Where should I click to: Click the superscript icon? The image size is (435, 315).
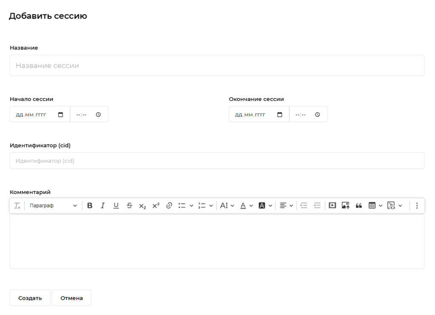tap(155, 206)
